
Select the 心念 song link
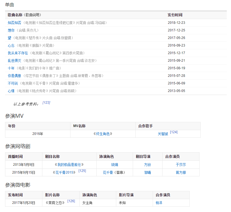point(11,45)
